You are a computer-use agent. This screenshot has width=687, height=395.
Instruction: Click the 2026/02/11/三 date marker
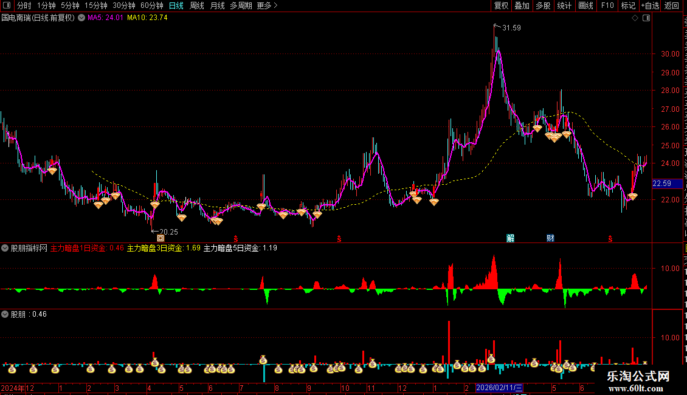(x=499, y=388)
